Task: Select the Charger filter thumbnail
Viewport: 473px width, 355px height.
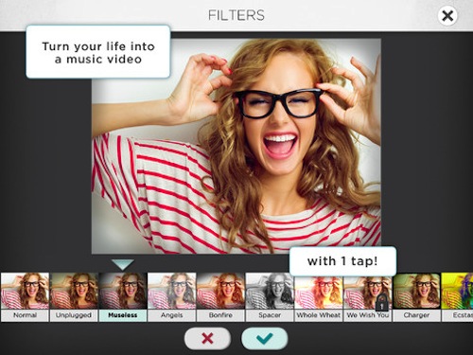Action: [416, 291]
